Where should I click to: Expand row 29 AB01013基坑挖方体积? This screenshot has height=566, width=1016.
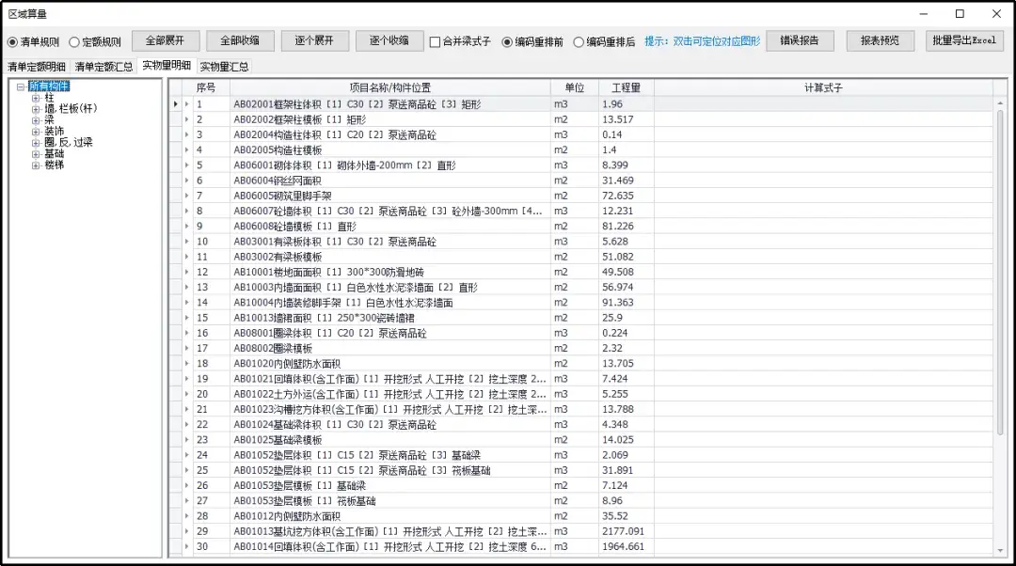pyautogui.click(x=187, y=531)
